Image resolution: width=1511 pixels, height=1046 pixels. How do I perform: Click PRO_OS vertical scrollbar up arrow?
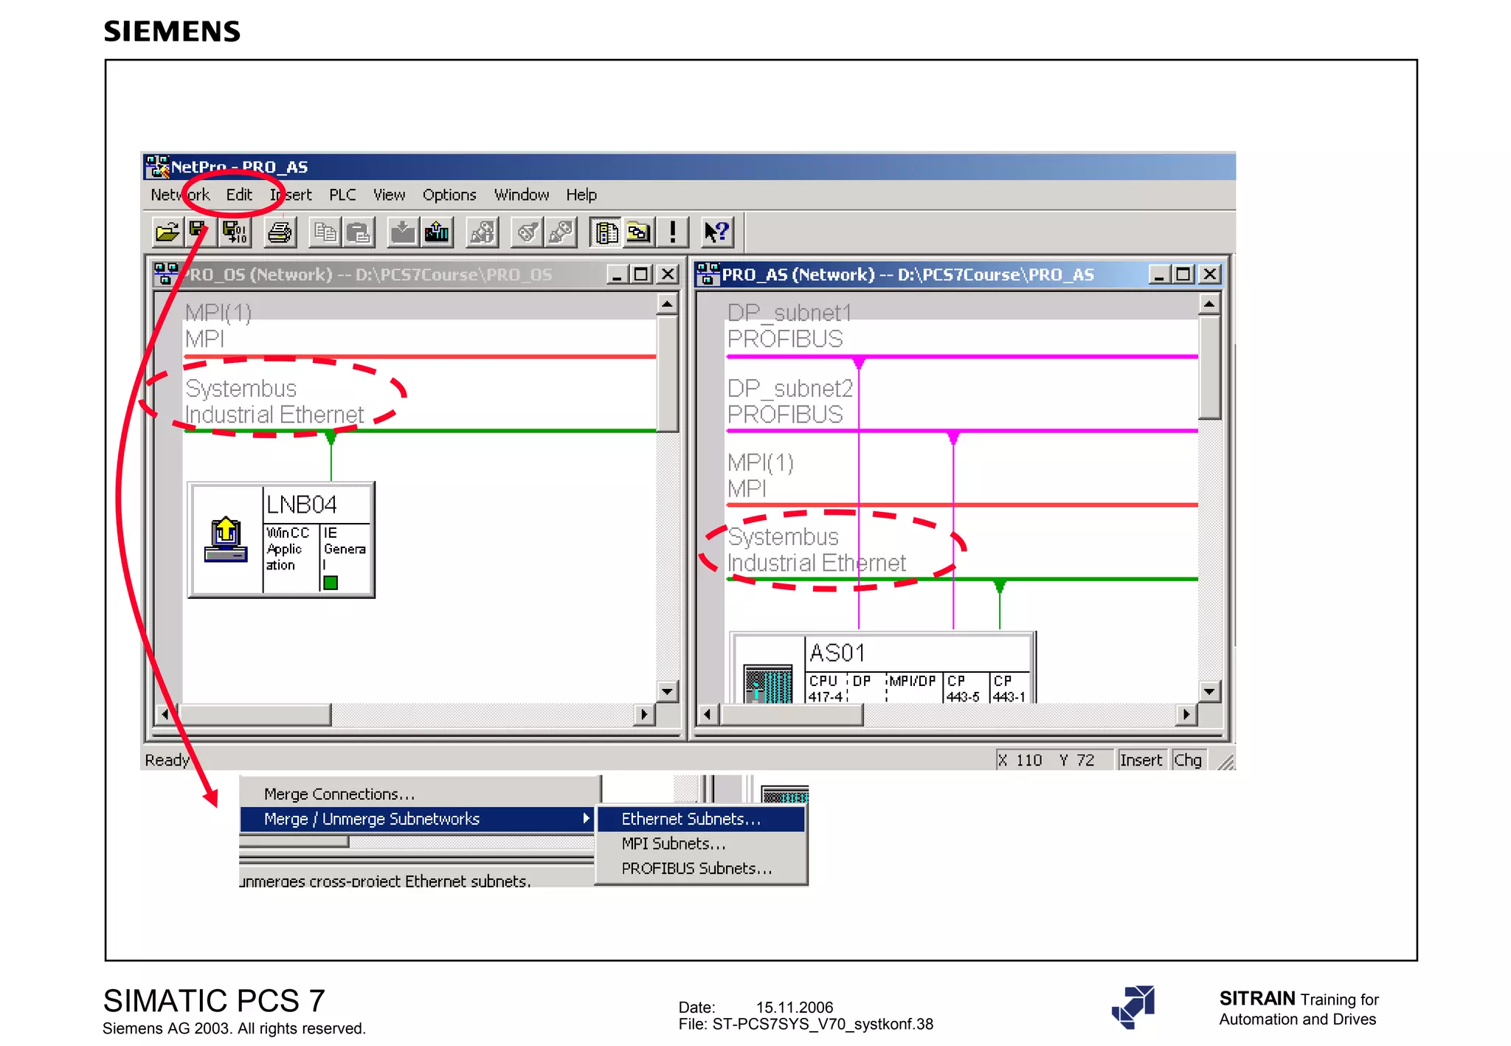click(x=667, y=303)
